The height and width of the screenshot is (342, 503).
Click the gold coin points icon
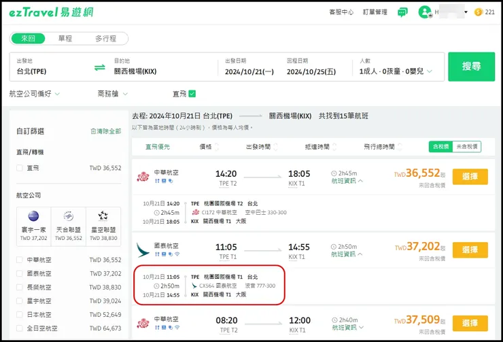(479, 12)
